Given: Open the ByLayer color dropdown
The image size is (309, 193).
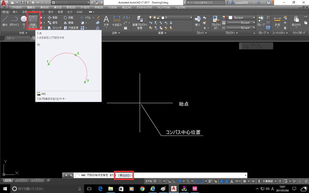Looking at the screenshot, I should [x=241, y=18].
